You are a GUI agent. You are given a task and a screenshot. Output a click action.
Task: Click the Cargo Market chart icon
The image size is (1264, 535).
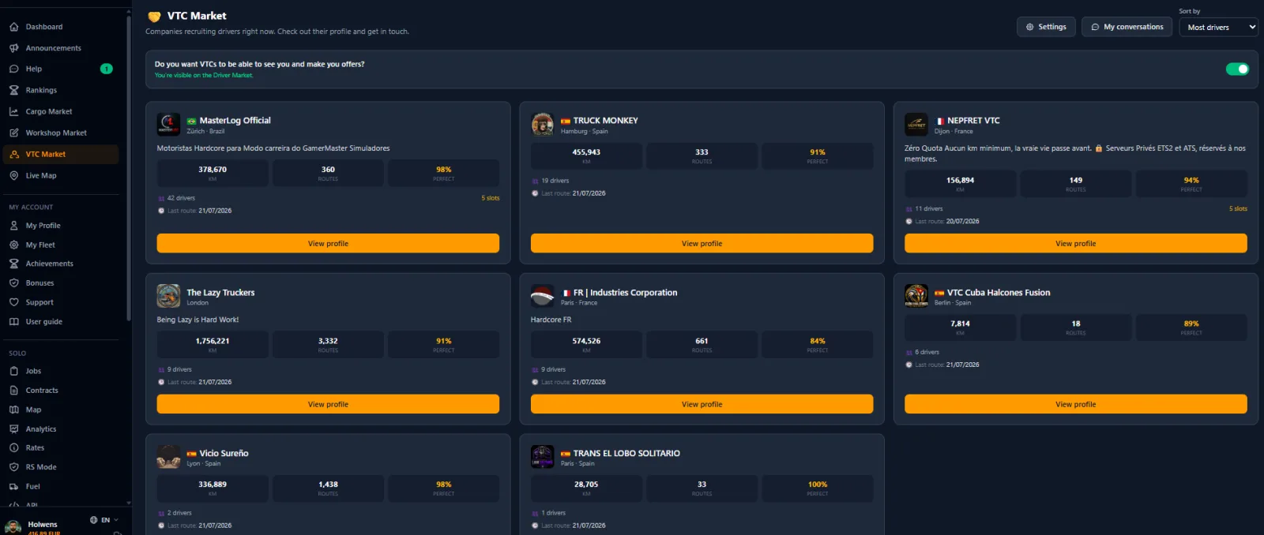click(13, 111)
